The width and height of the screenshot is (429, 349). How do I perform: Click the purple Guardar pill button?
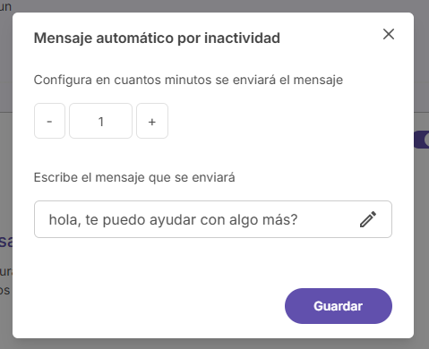[x=339, y=306]
